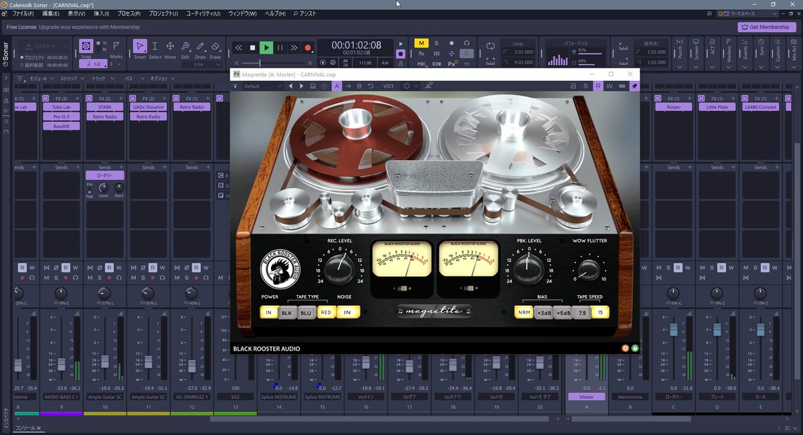Open the ストリップ console dropdown
The width and height of the screenshot is (803, 435).
[x=71, y=78]
